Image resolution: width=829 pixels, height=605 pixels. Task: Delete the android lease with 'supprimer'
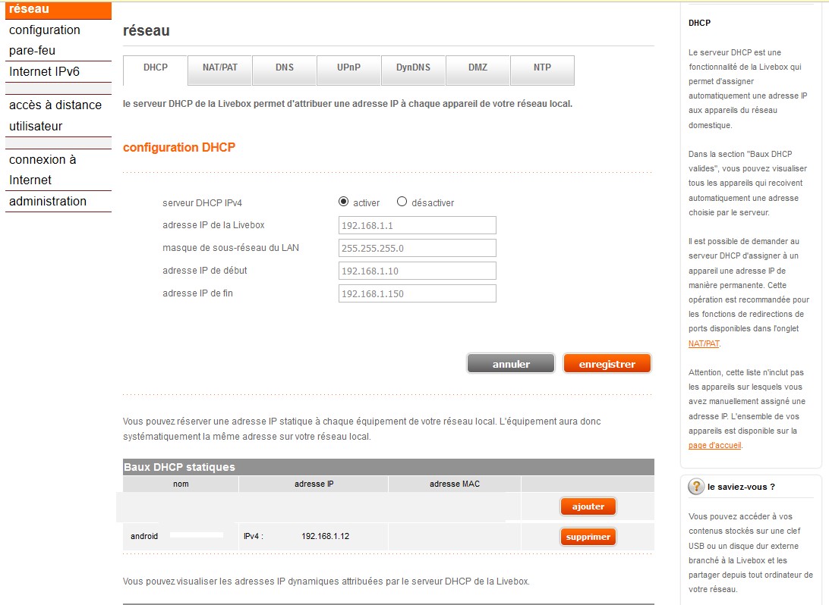click(x=588, y=536)
